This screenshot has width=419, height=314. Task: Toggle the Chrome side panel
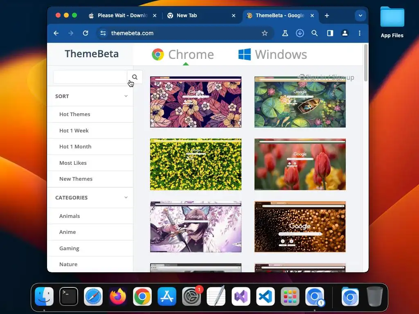(x=330, y=33)
